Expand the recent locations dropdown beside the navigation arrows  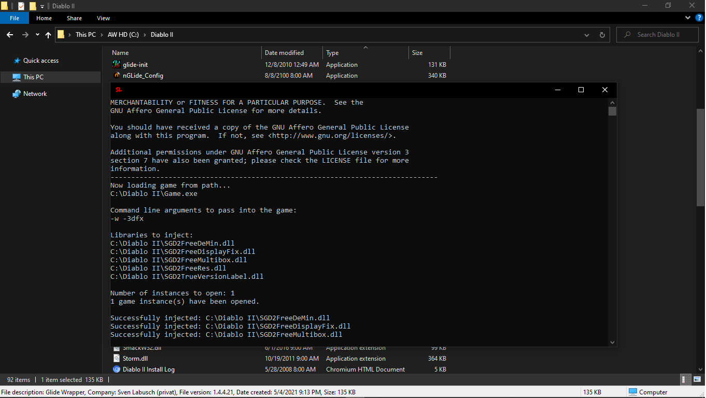tap(37, 34)
